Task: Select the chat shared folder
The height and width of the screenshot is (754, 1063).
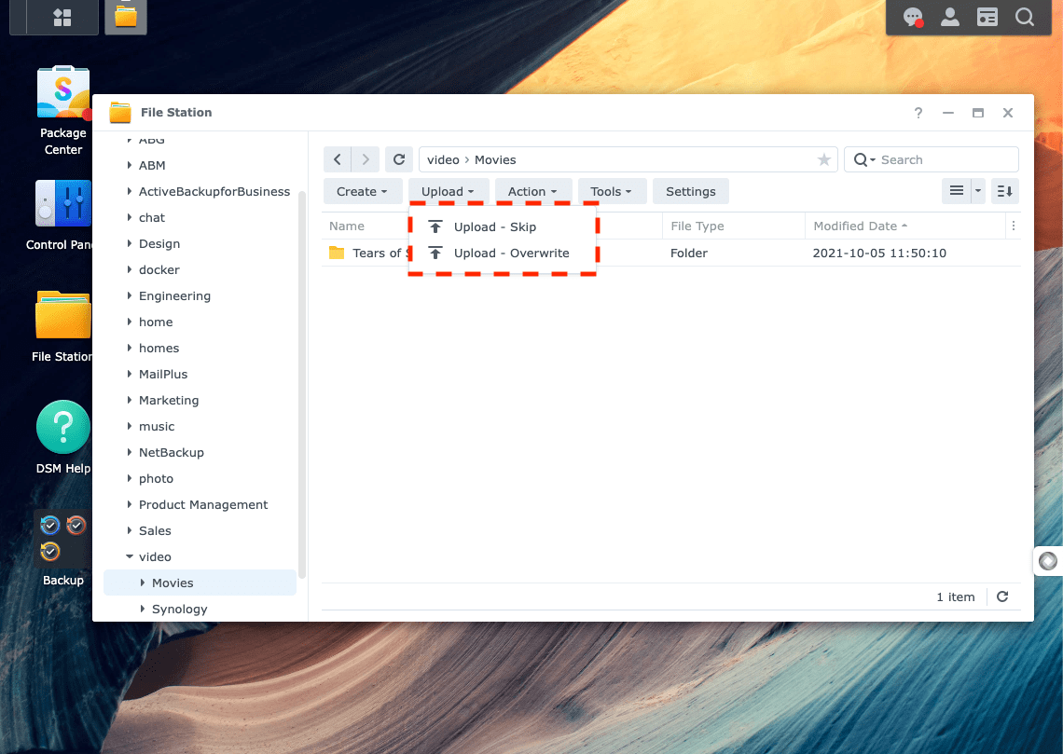Action: (152, 217)
